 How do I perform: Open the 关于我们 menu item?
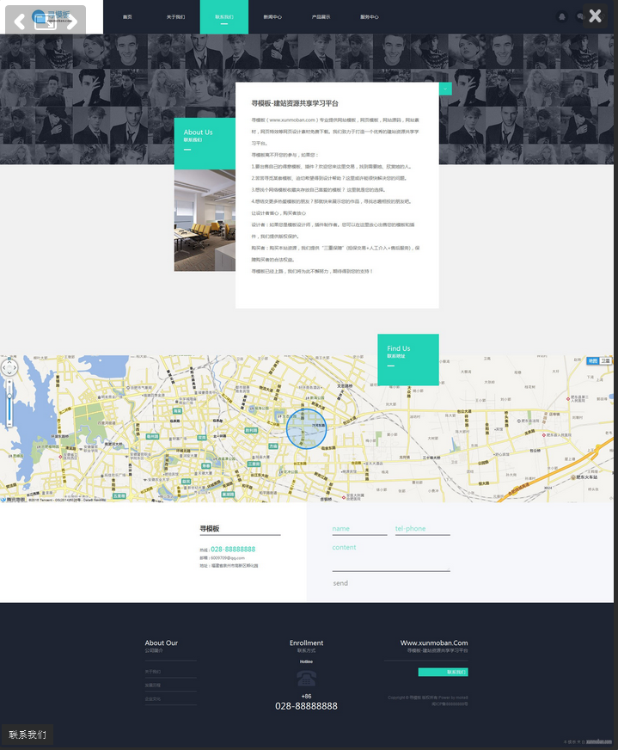[175, 17]
